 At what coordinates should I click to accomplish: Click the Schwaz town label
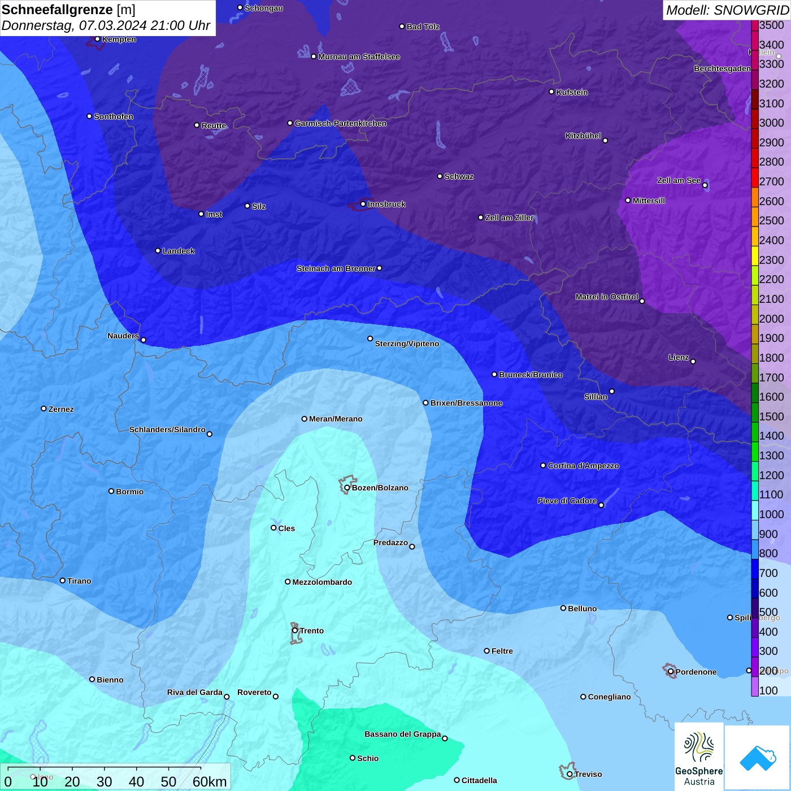(459, 176)
